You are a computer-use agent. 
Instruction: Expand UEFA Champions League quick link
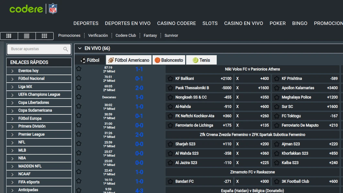pyautogui.click(x=39, y=95)
